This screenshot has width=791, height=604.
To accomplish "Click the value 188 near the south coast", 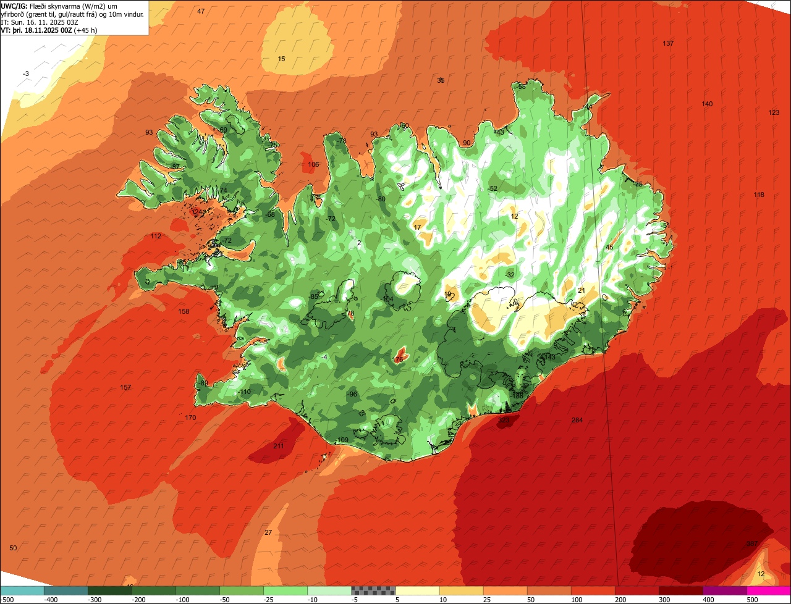I will (x=517, y=395).
